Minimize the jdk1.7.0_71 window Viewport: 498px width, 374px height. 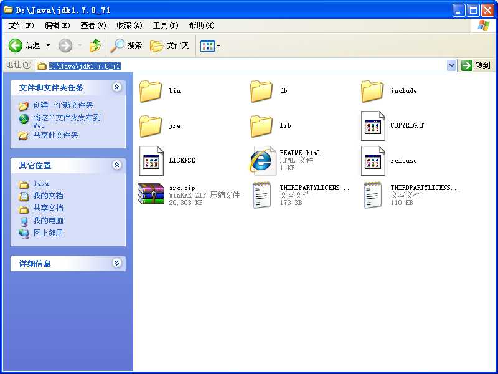(458, 11)
